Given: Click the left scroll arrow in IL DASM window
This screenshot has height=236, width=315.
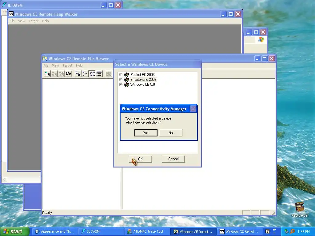Looking at the screenshot, I should click(x=4, y=179).
